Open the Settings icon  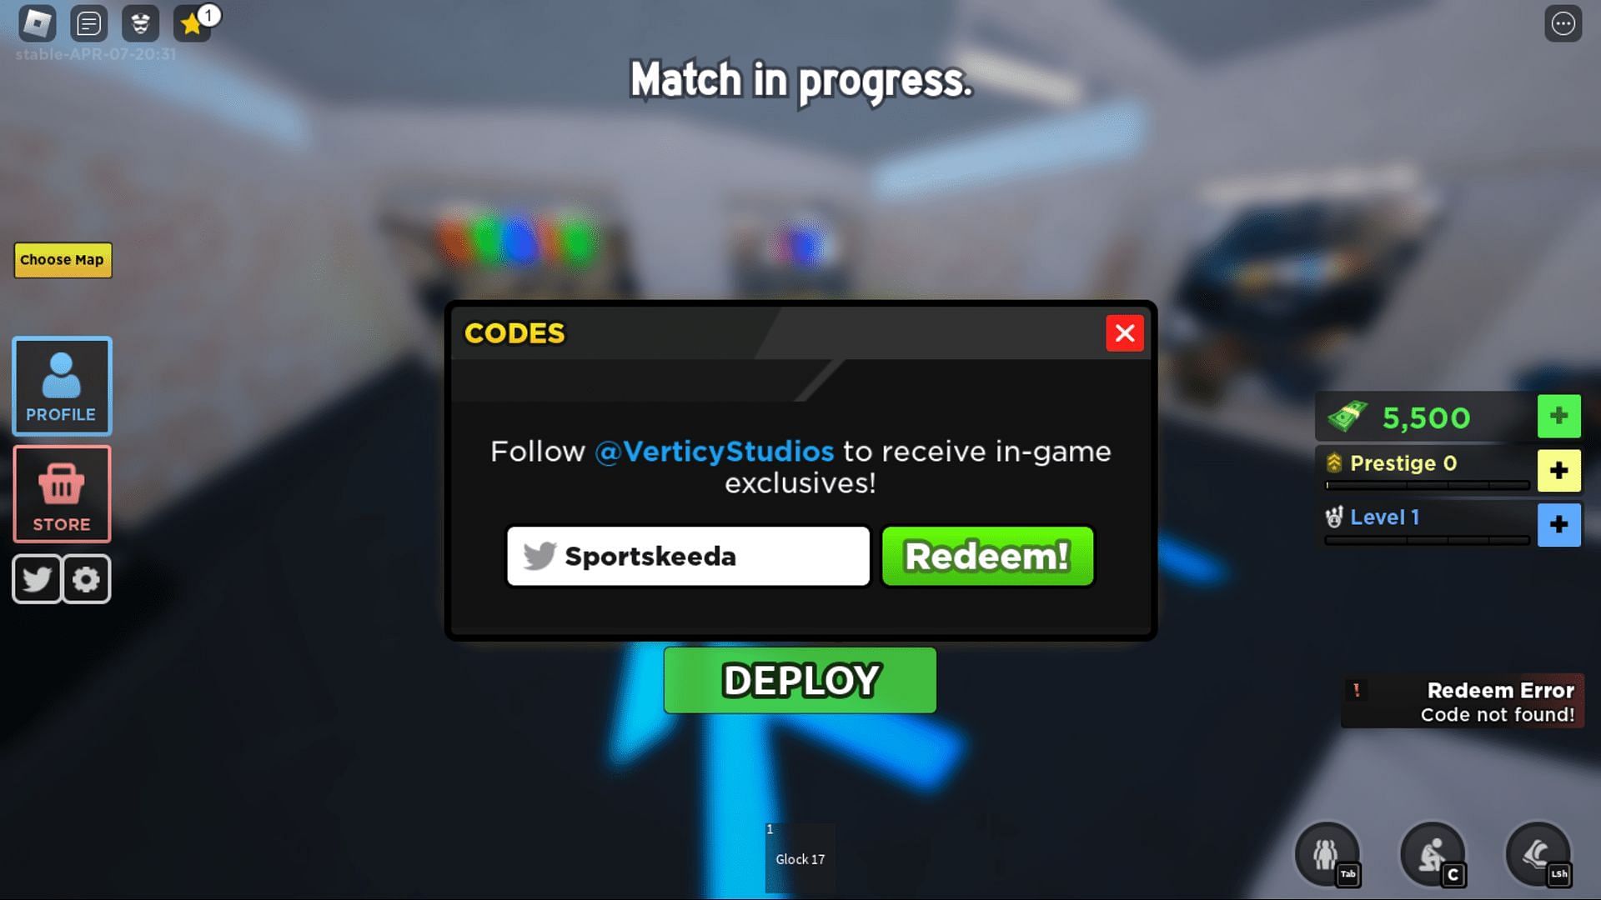point(86,578)
